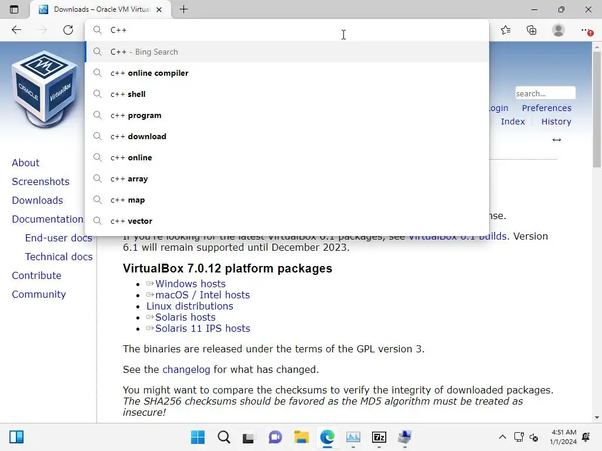
Task: Choose the 'c++ online compiler' suggestion
Action: tap(287, 73)
